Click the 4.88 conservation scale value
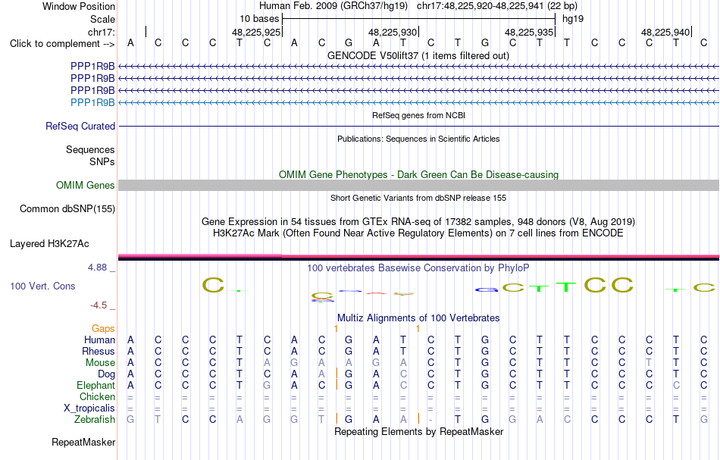The height and width of the screenshot is (460, 720). (97, 268)
